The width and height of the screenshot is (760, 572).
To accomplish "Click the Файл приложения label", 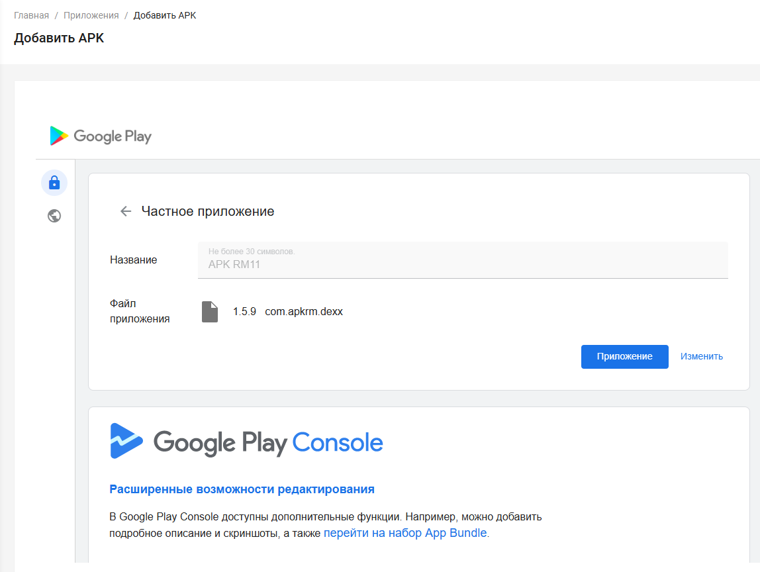I will click(x=140, y=311).
